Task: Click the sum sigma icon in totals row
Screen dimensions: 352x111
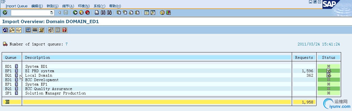Action: pyautogui.click(x=7, y=102)
